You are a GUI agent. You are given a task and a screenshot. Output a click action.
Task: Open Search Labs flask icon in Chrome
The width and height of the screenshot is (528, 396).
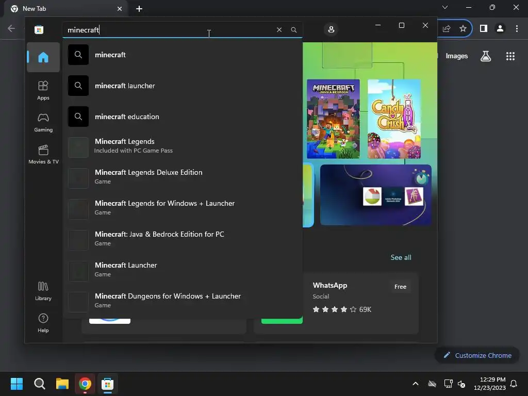(486, 56)
